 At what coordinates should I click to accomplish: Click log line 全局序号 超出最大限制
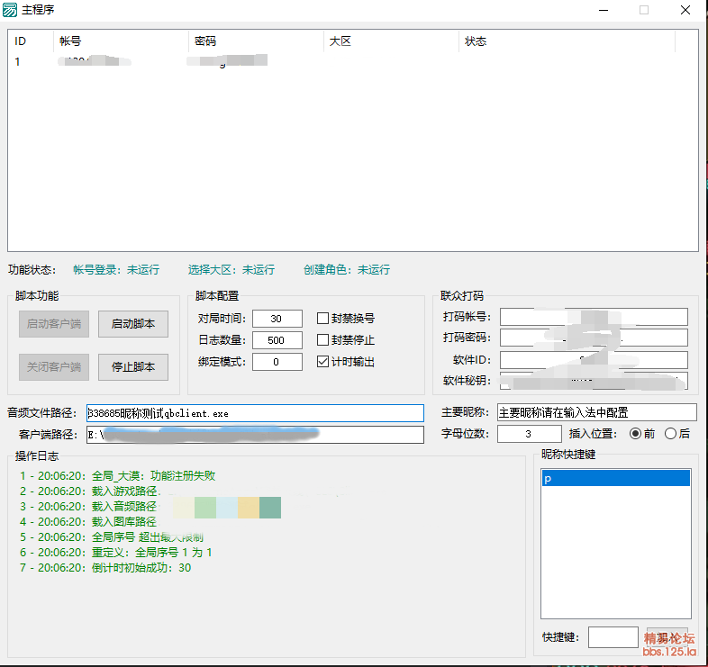112,537
